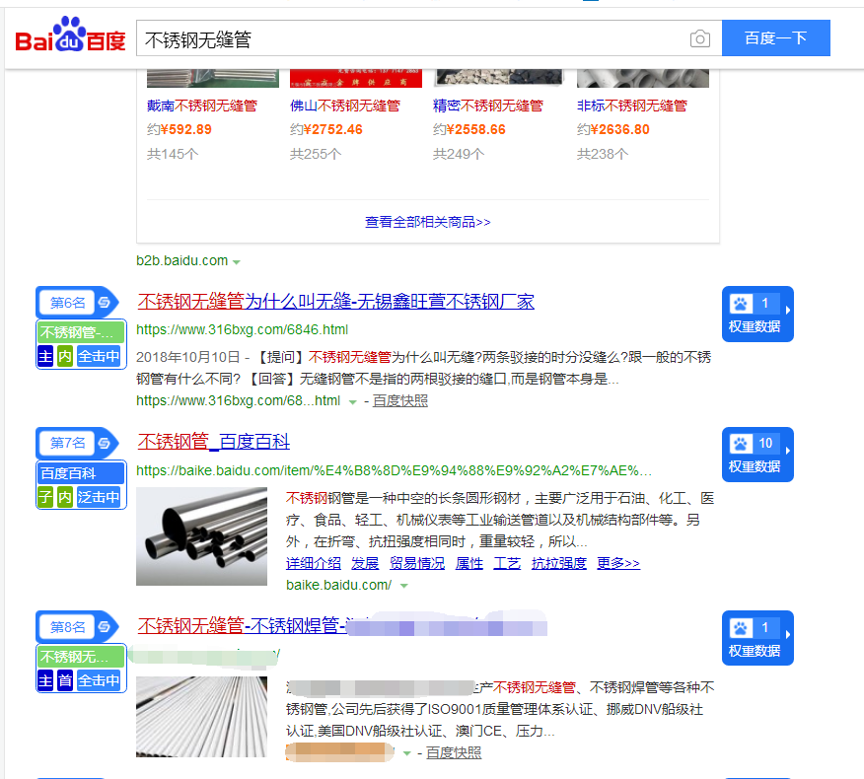Click the 第7名 rank badge
The width and height of the screenshot is (864, 779).
click(x=68, y=443)
